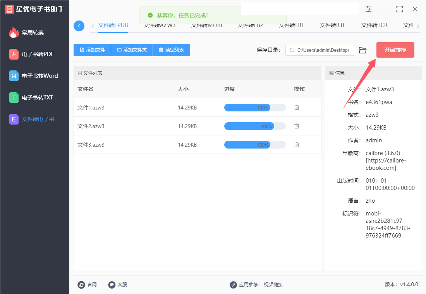Click the 应用推荐 link icon
Screen dimensions: 426x294
tap(233, 284)
